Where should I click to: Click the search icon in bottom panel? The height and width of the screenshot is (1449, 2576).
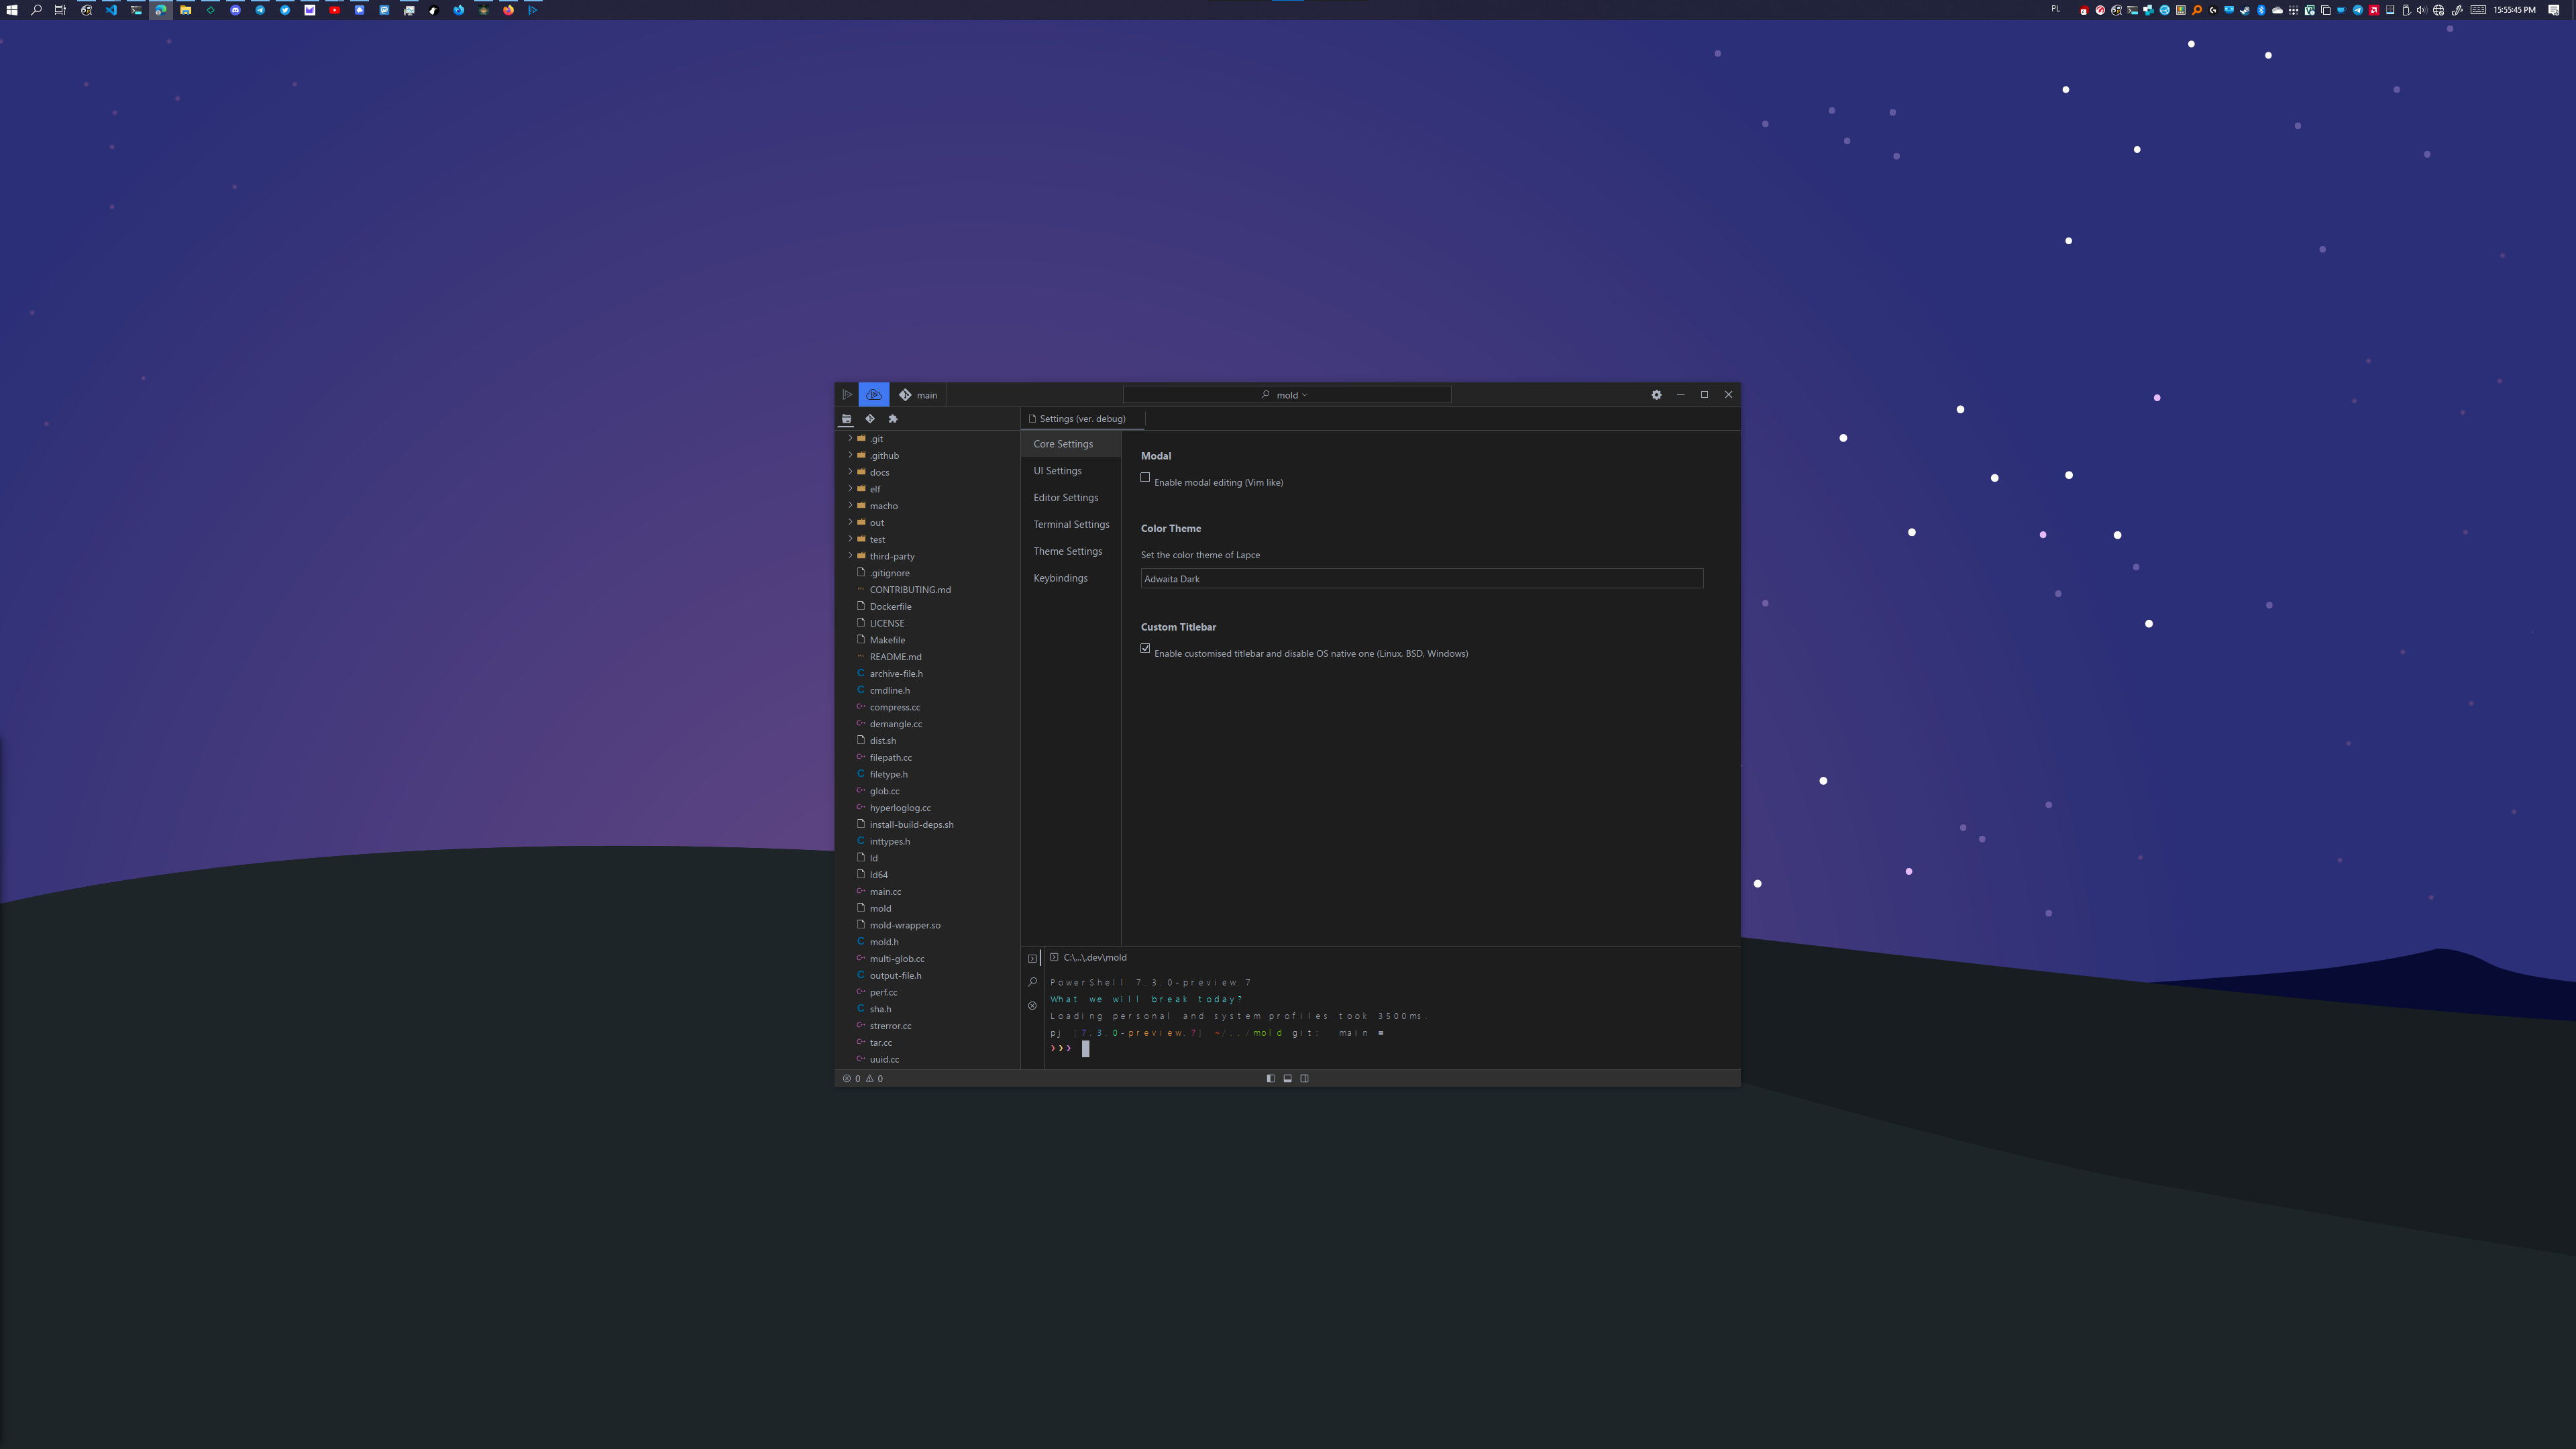tap(1032, 982)
